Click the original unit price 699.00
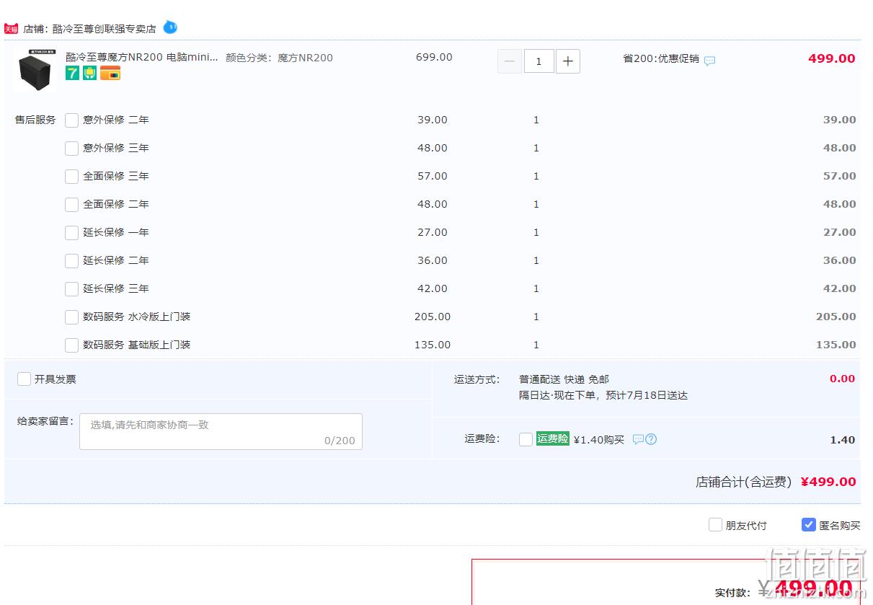This screenshot has width=873, height=605. (x=434, y=57)
